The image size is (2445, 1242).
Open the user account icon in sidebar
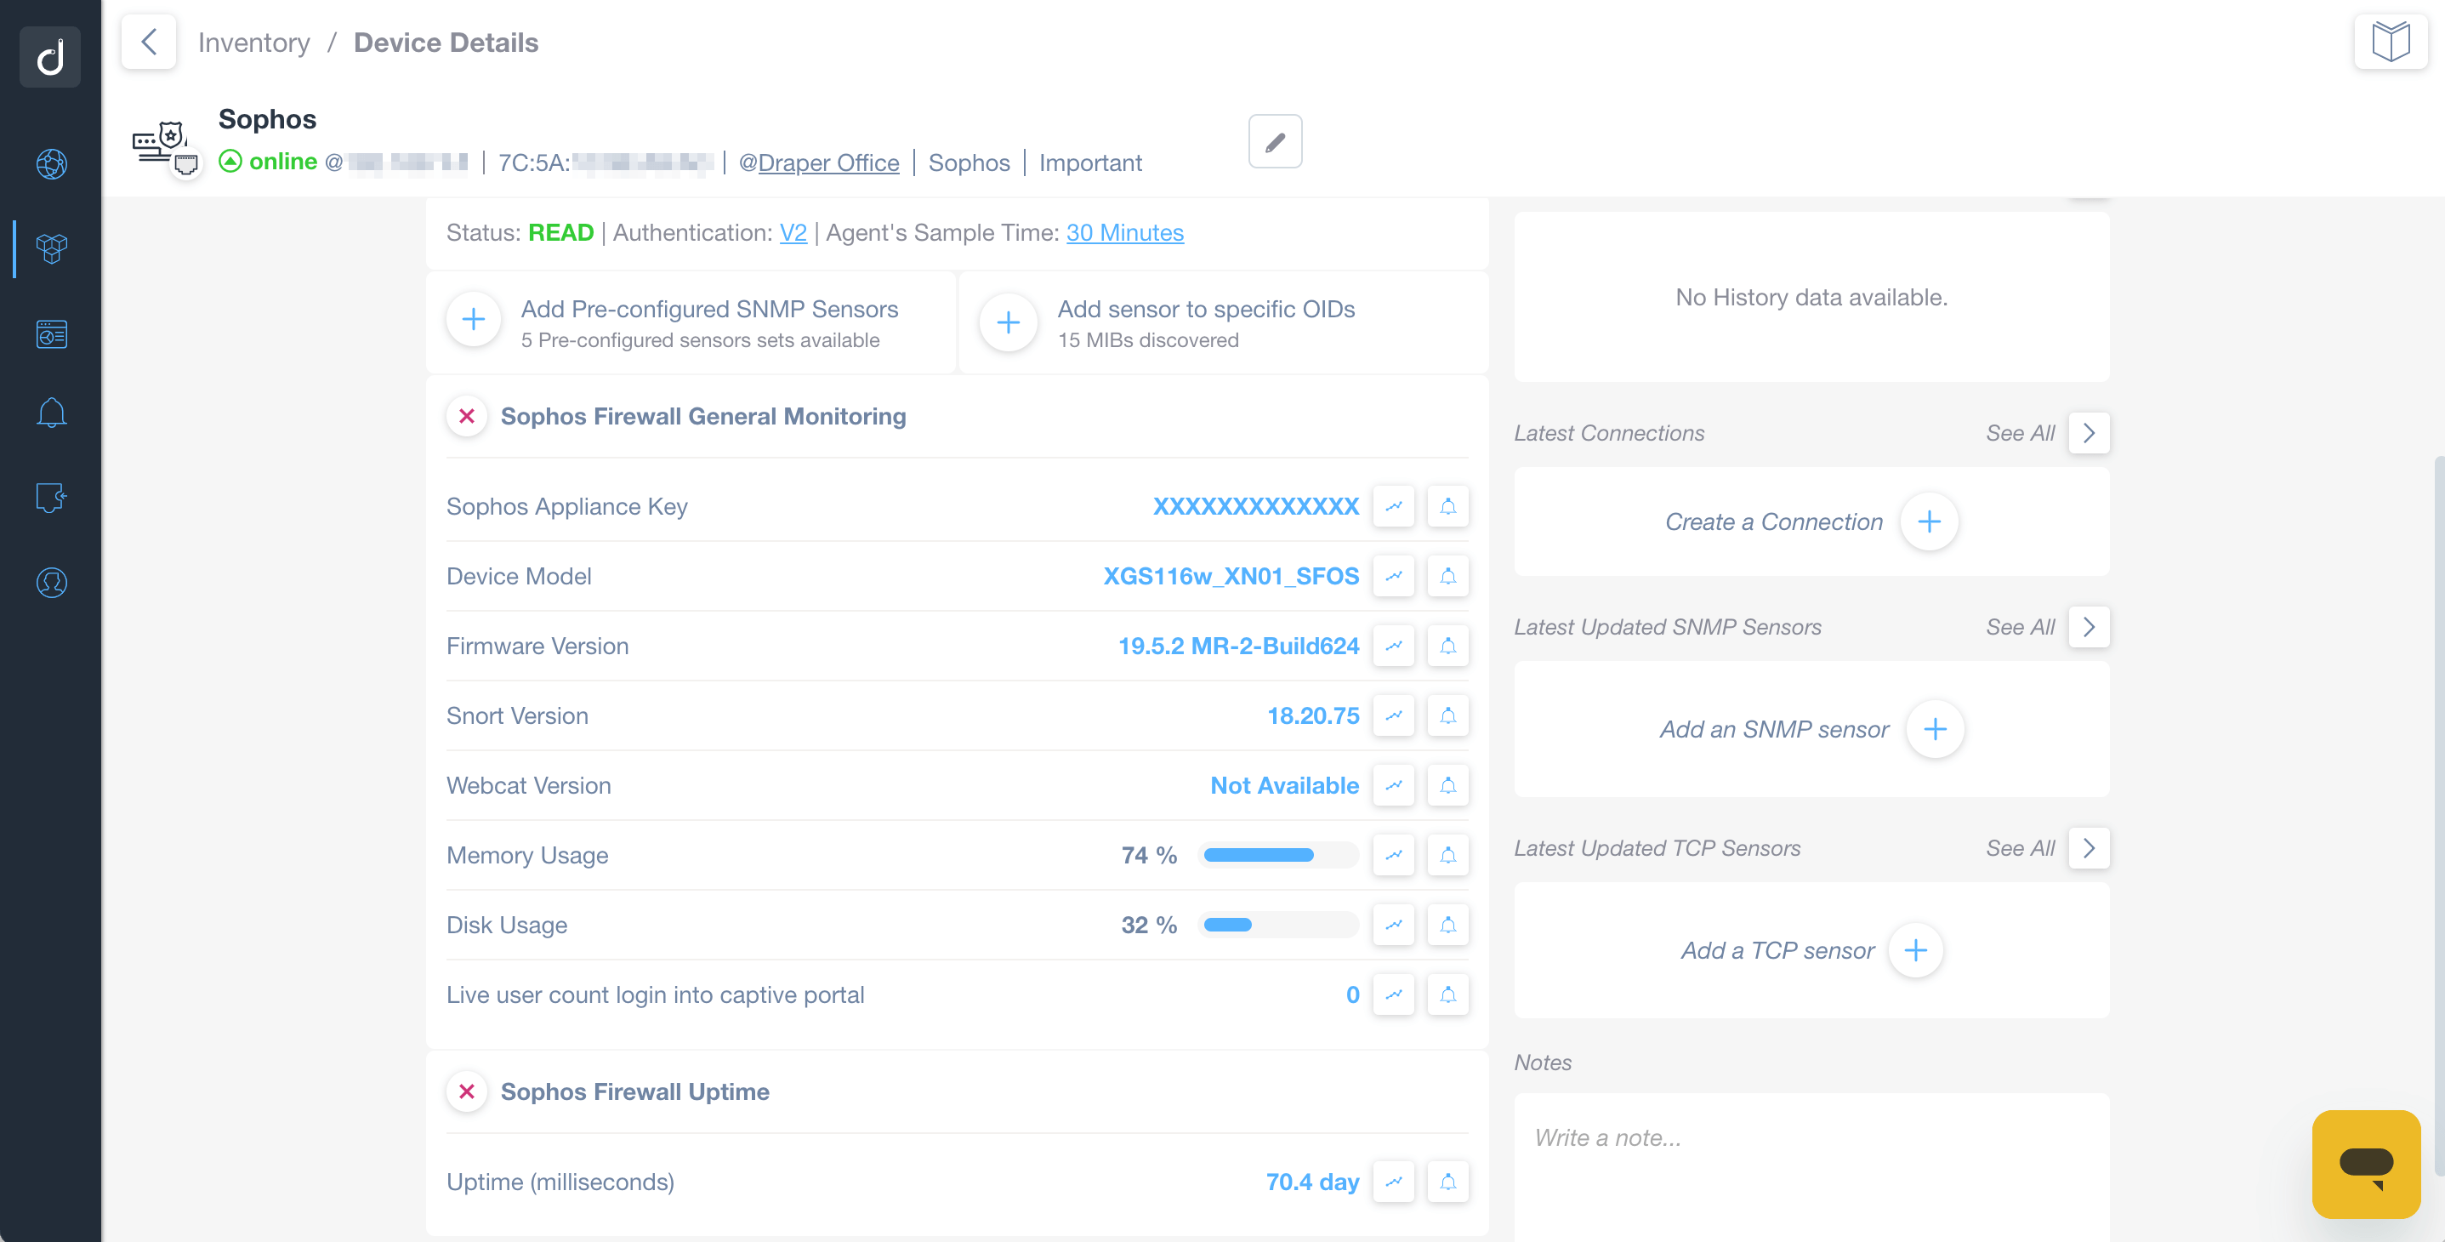tap(51, 582)
